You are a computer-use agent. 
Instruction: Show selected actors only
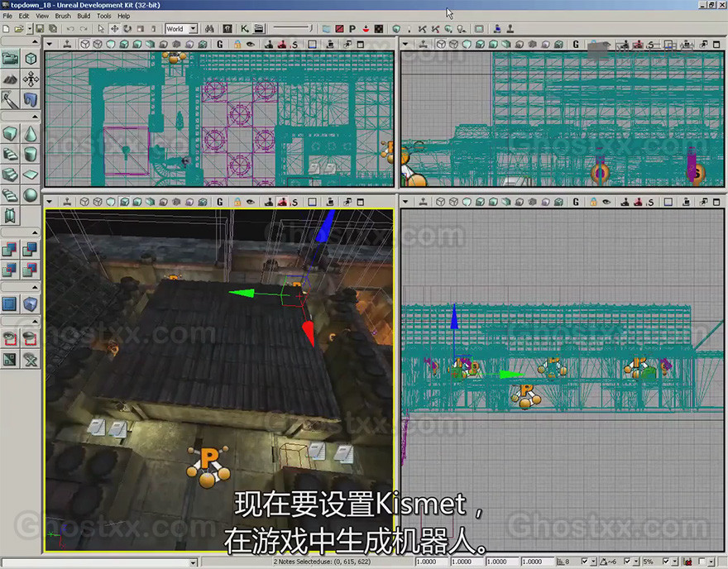click(x=10, y=338)
